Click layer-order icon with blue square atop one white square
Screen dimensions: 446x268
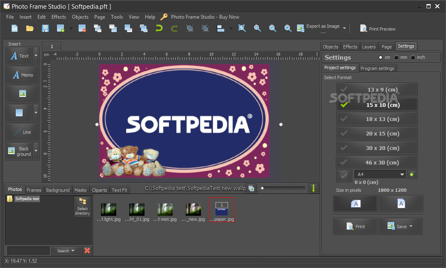(x=128, y=28)
